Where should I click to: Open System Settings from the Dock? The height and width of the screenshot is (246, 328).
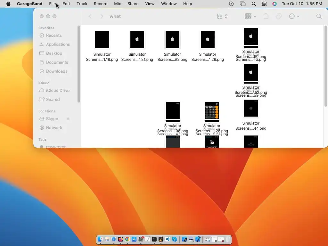click(141, 239)
